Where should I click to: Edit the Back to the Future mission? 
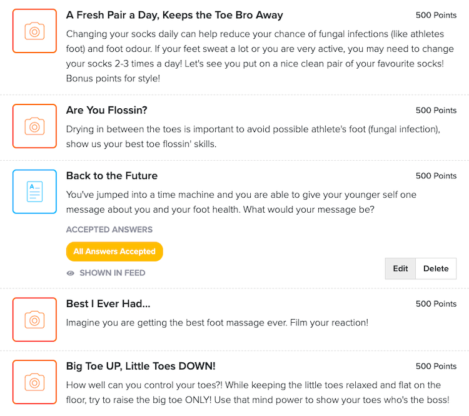(x=400, y=268)
